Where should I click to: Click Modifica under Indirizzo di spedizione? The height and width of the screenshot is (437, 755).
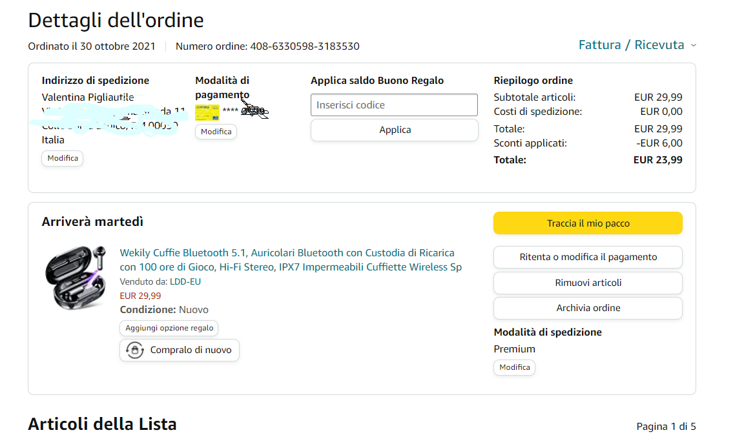tap(63, 158)
